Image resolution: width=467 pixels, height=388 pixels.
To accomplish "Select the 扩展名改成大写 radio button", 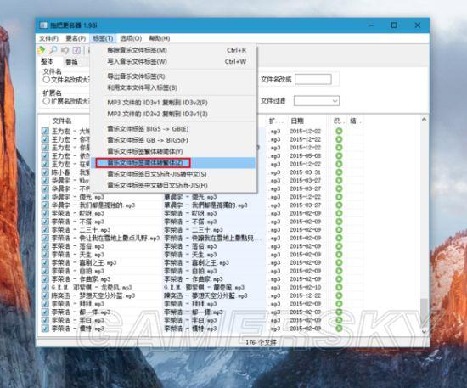I will click(x=46, y=101).
